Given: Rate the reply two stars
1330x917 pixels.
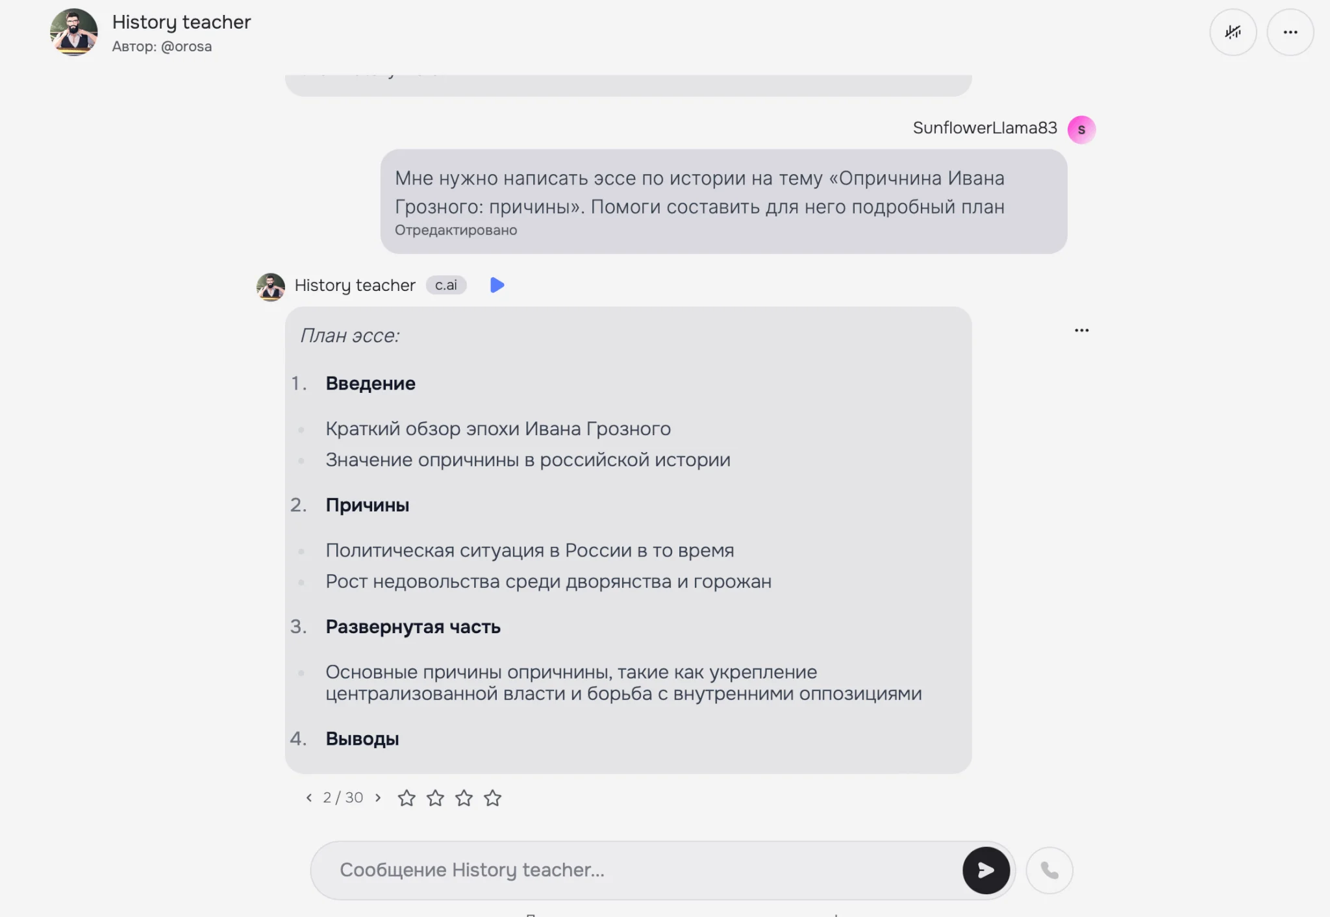Looking at the screenshot, I should [x=435, y=798].
